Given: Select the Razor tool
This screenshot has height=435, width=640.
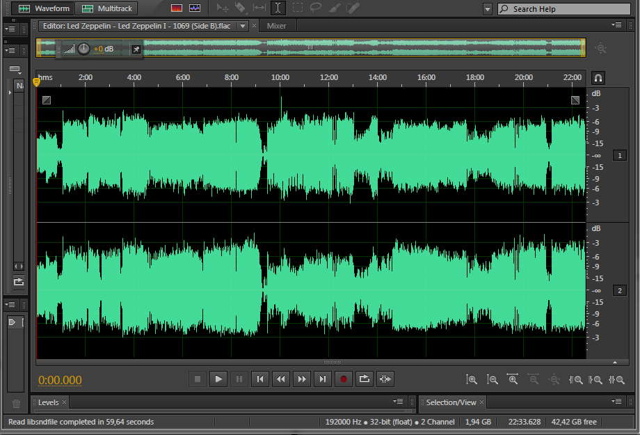Looking at the screenshot, I should click(241, 8).
